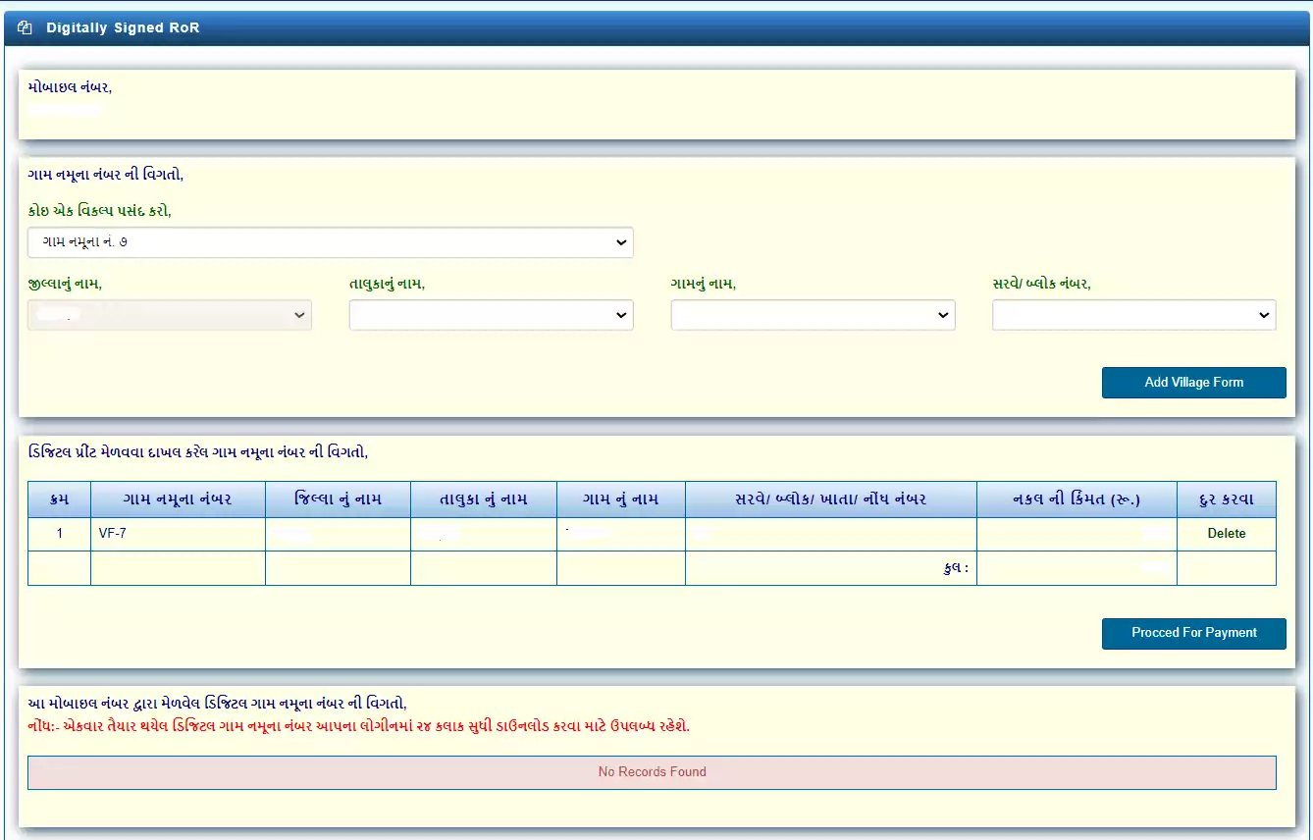The image size is (1313, 840).
Task: Click the ક્રમ column header
Action: (59, 499)
